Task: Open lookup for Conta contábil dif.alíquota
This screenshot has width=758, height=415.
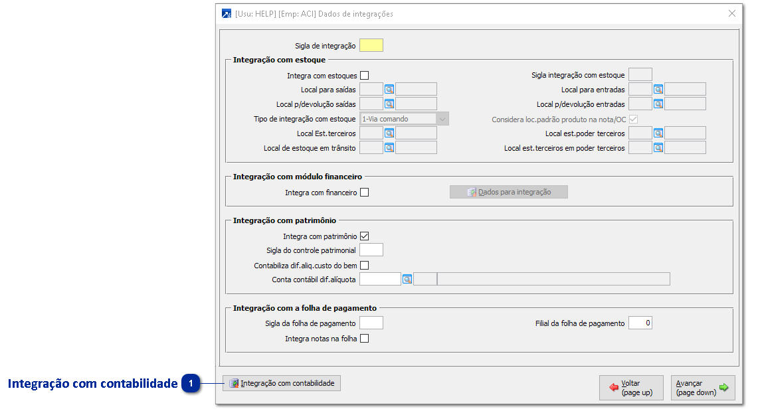Action: [407, 280]
